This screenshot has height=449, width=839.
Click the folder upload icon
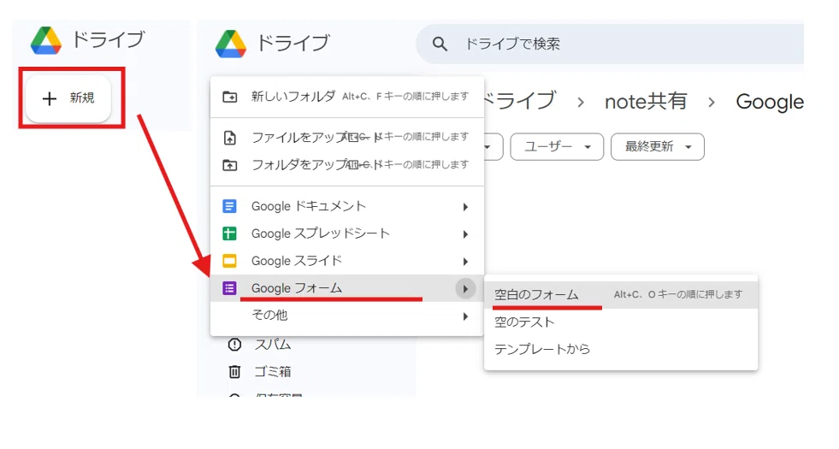pyautogui.click(x=229, y=165)
